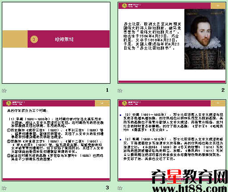Click the round gold emblem on slide 1 banner
The height and width of the screenshot is (192, 228).
click(x=34, y=39)
